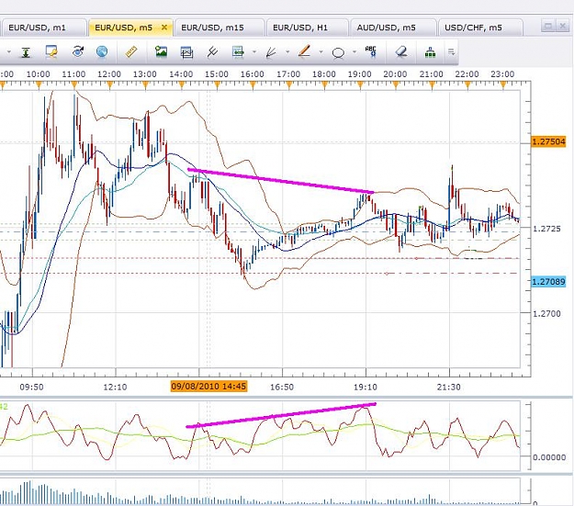
Task: Select the pencil line drawing tool
Action: [x=305, y=51]
